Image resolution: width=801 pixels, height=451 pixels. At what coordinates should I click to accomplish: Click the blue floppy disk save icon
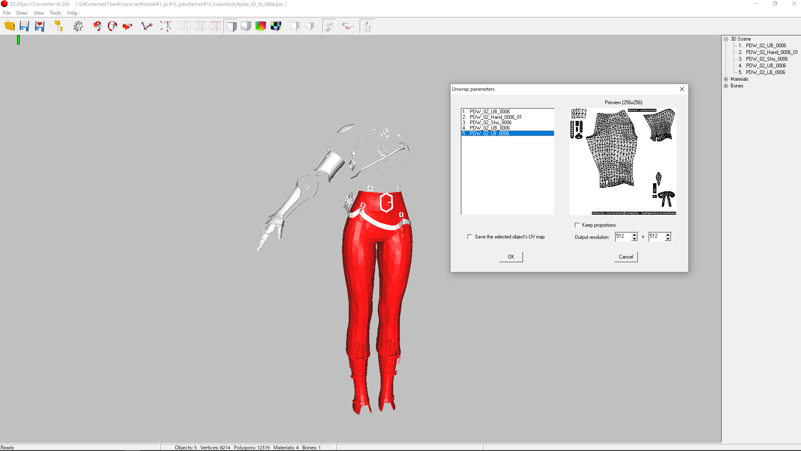(x=24, y=26)
